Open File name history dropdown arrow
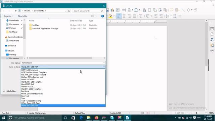Screen dimensions: 215x121 [104, 63]
